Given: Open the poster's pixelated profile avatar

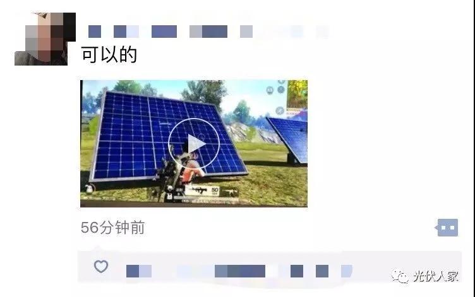Looking at the screenshot, I should tap(45, 39).
